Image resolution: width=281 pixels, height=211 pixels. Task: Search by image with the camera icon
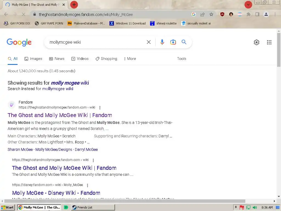(173, 42)
